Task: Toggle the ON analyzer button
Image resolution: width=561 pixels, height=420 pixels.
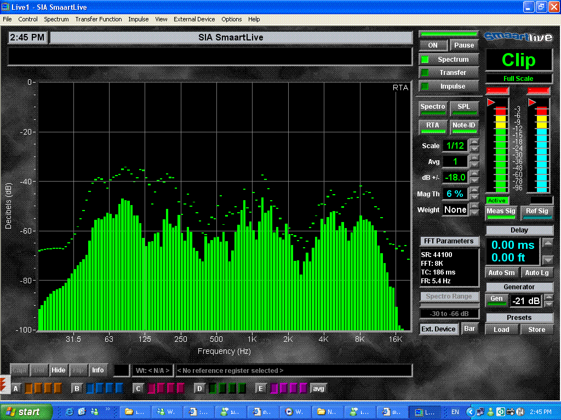Action: [x=433, y=45]
